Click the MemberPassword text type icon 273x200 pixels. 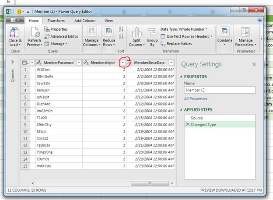[39, 63]
